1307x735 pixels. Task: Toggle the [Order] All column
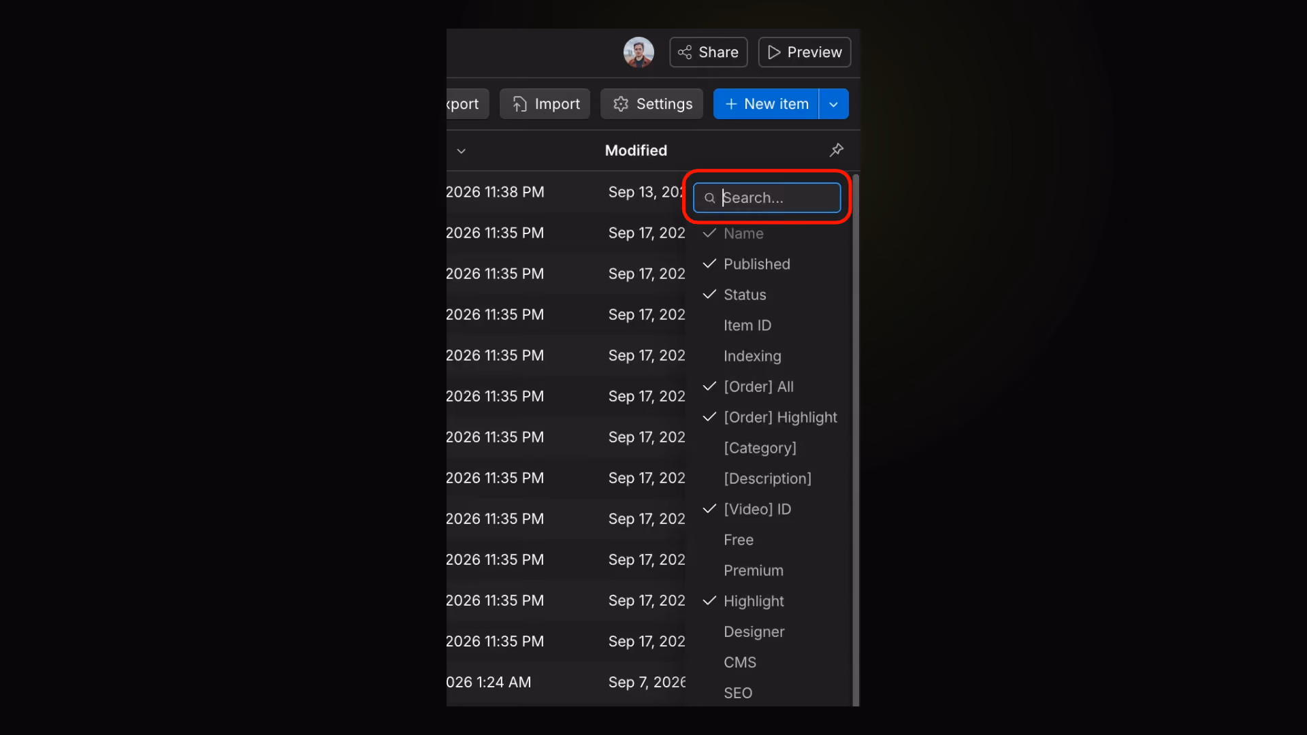click(x=768, y=387)
